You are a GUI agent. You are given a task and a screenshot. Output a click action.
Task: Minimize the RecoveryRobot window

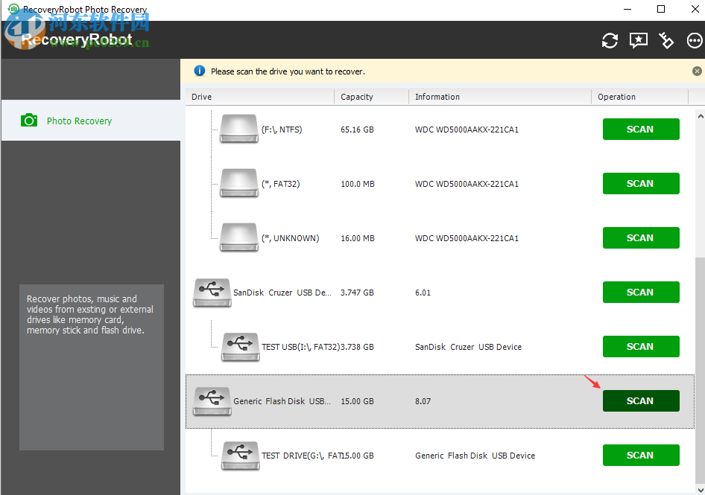[x=627, y=9]
